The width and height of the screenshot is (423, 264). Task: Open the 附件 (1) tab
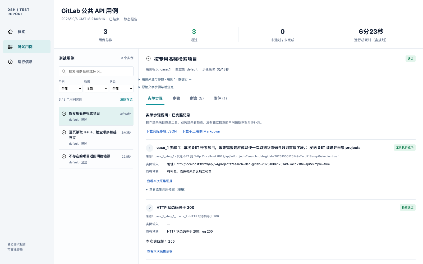tap(220, 98)
